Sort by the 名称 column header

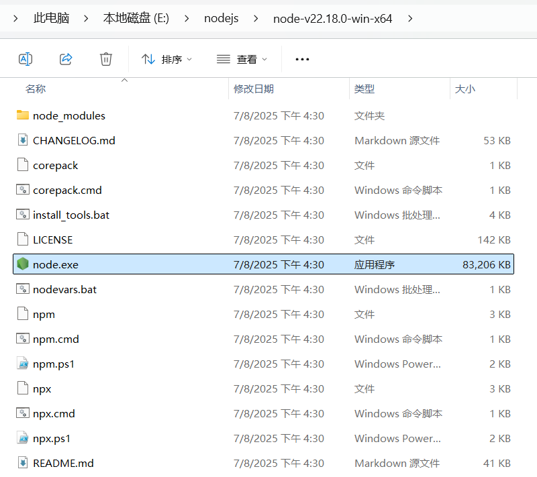point(36,89)
